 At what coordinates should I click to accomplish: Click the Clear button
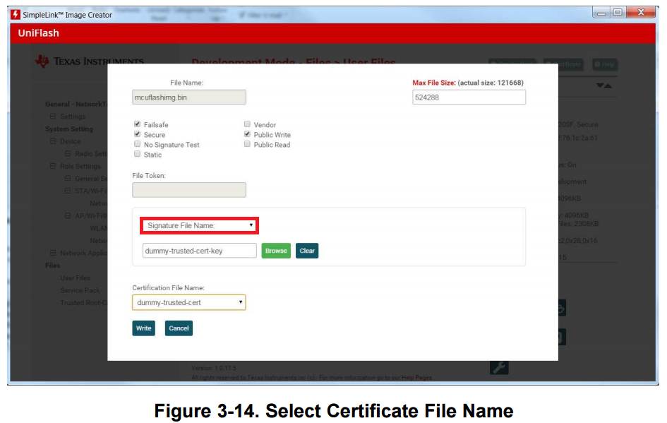(307, 251)
